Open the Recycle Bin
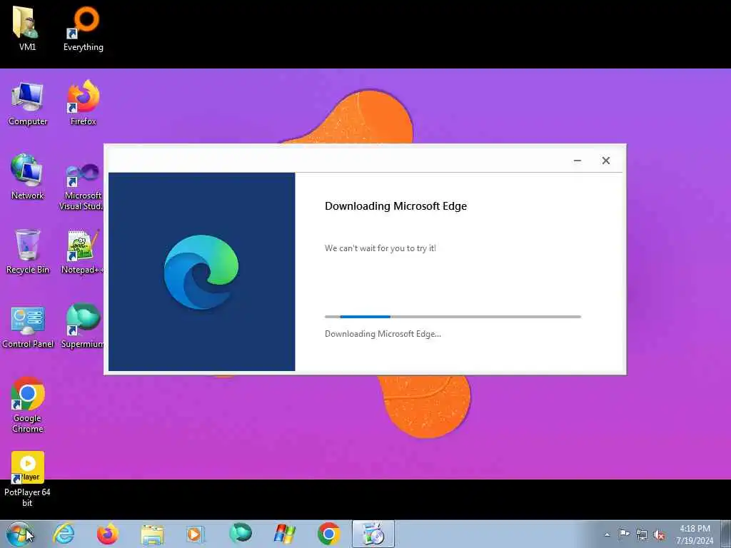This screenshot has height=548, width=731. (28, 252)
